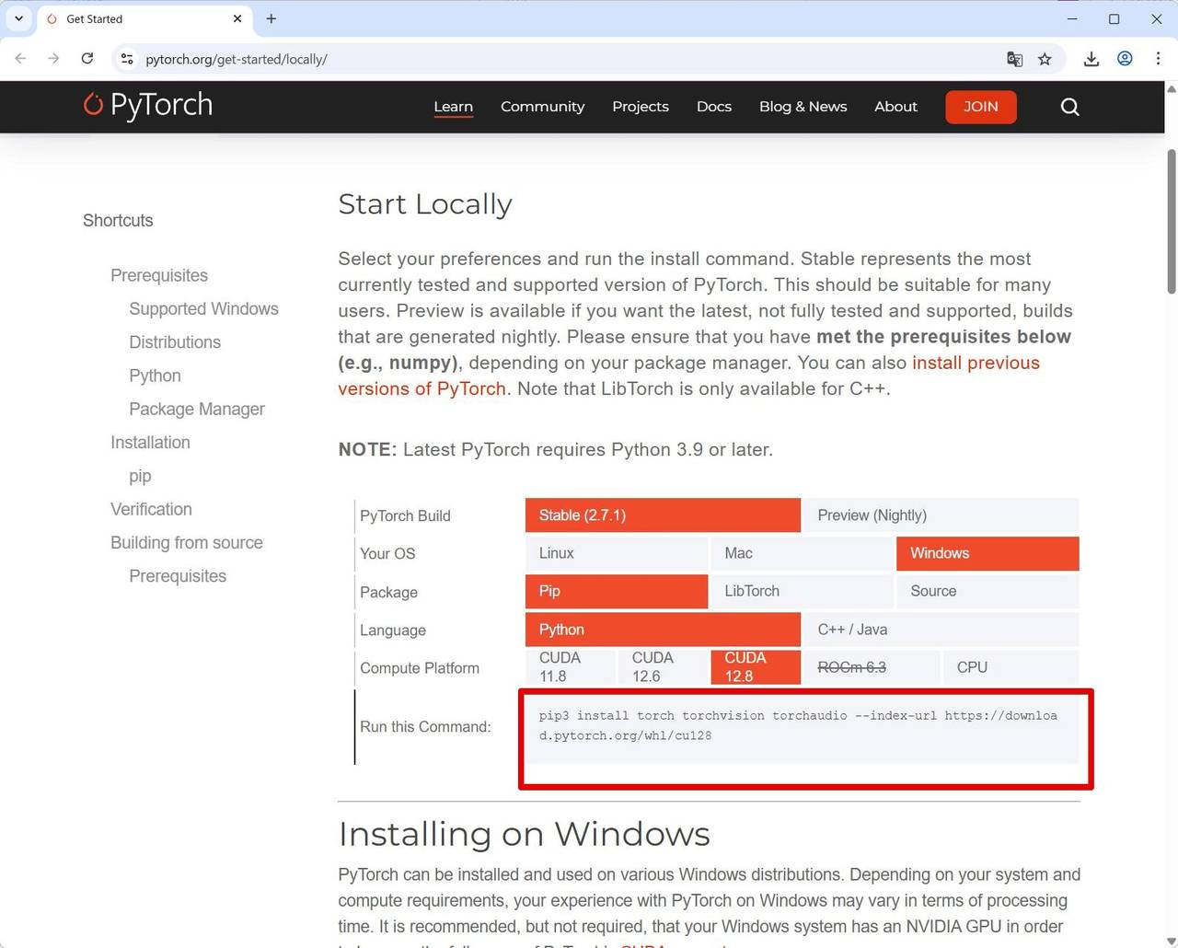Select LibTorch package option
This screenshot has width=1178, height=948.
point(802,592)
